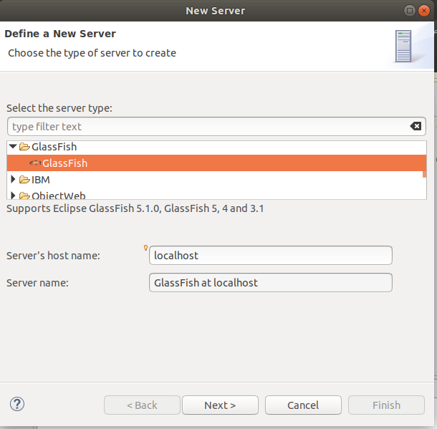Image resolution: width=437 pixels, height=429 pixels.
Task: Click the Server's host name field
Action: point(271,256)
